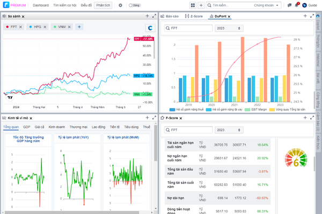Click the F-Score gauge showing 6
The image size is (322, 214).
pos(296,158)
